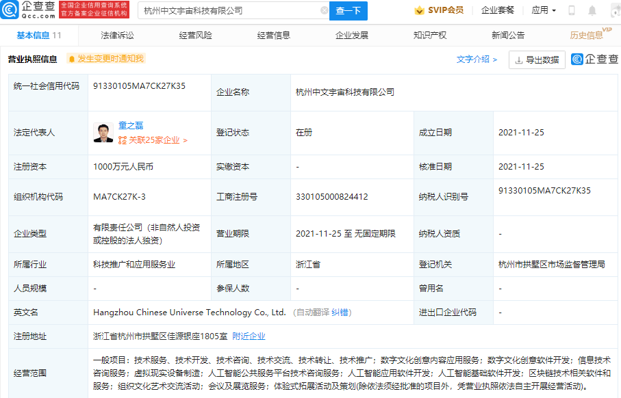Select credit code 91330105MA7CK27K35 in first row
621x398 pixels.
coord(139,86)
